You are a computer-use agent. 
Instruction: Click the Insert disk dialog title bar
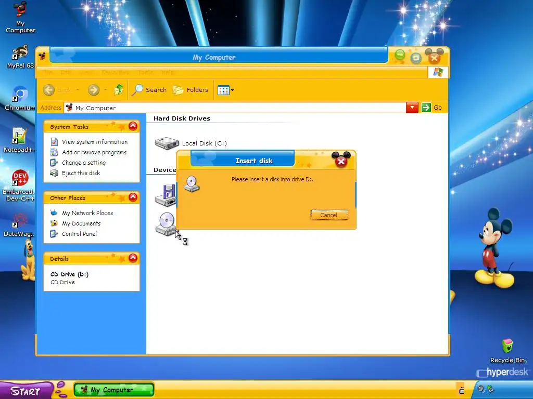pos(254,160)
